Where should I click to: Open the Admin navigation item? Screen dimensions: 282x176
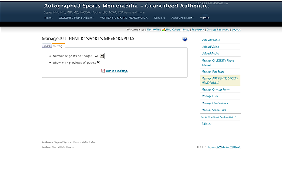click(x=205, y=18)
